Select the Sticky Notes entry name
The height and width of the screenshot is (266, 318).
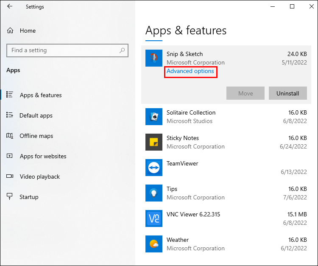pos(182,138)
